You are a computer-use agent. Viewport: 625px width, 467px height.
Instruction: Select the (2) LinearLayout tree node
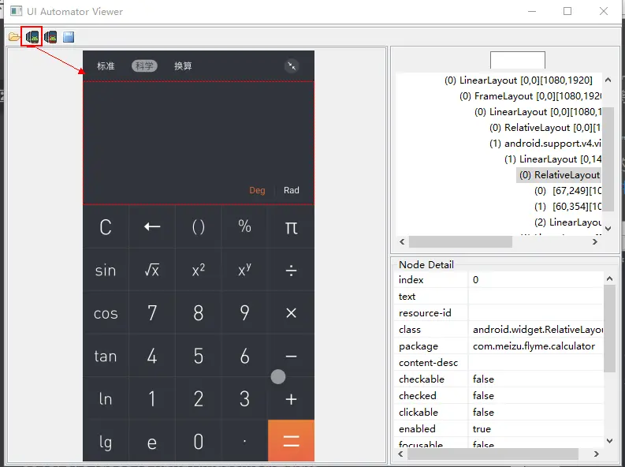(x=567, y=222)
